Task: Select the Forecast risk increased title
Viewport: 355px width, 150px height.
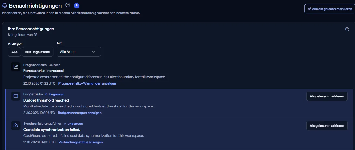Action: point(43,71)
